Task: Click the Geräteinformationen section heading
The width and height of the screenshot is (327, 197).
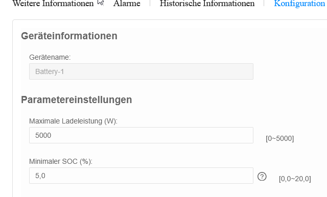Action: tap(69, 36)
